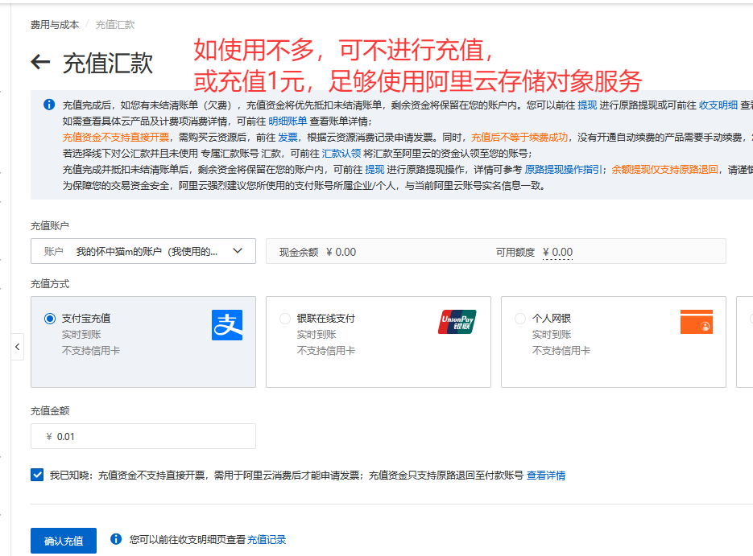This screenshot has height=556, width=753.
Task: Select 支付宝充值 radio button
Action: pos(50,319)
